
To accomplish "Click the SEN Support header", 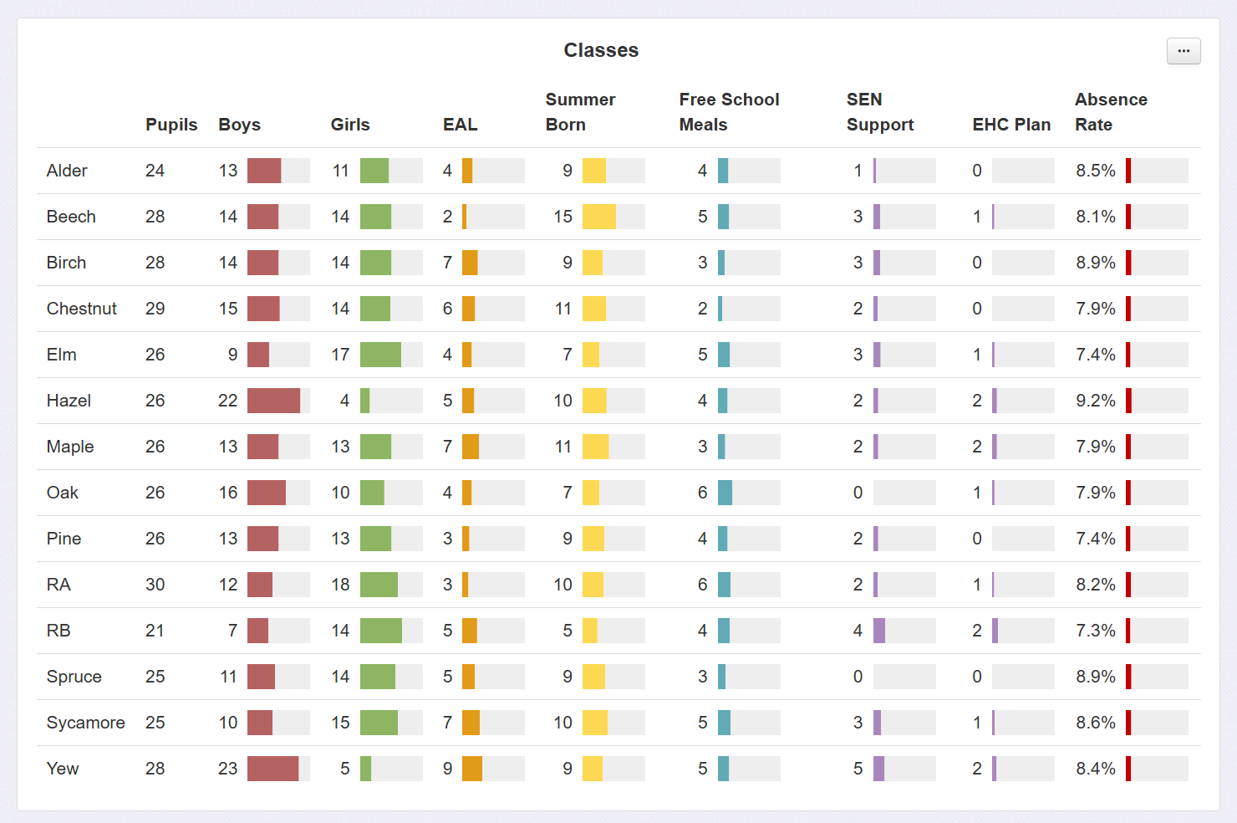I will click(879, 112).
